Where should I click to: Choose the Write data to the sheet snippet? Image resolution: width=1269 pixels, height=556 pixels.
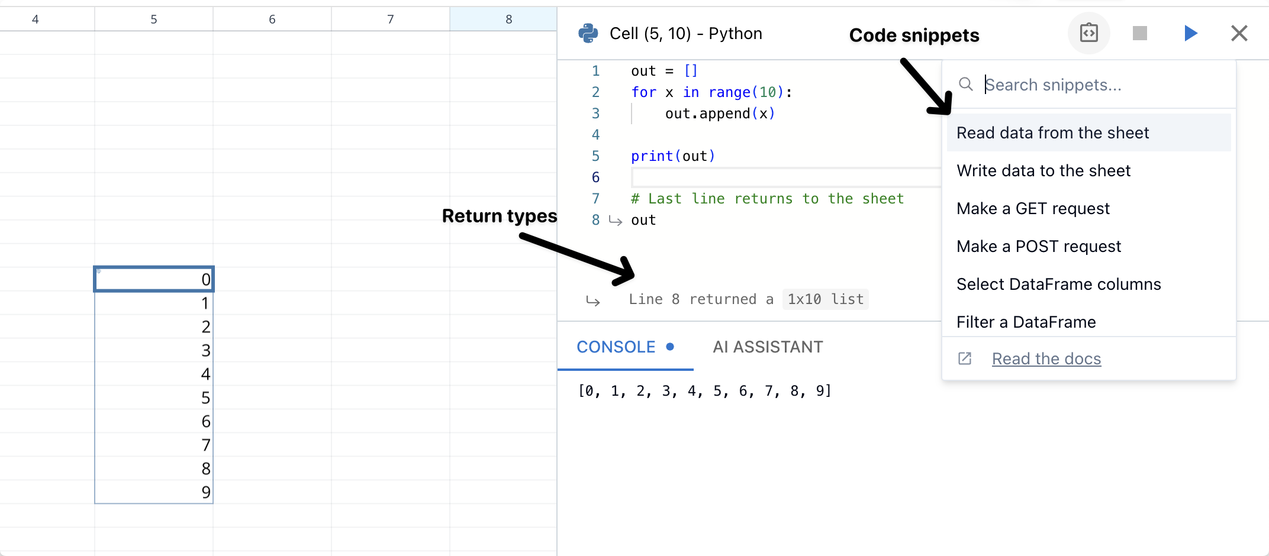tap(1044, 170)
